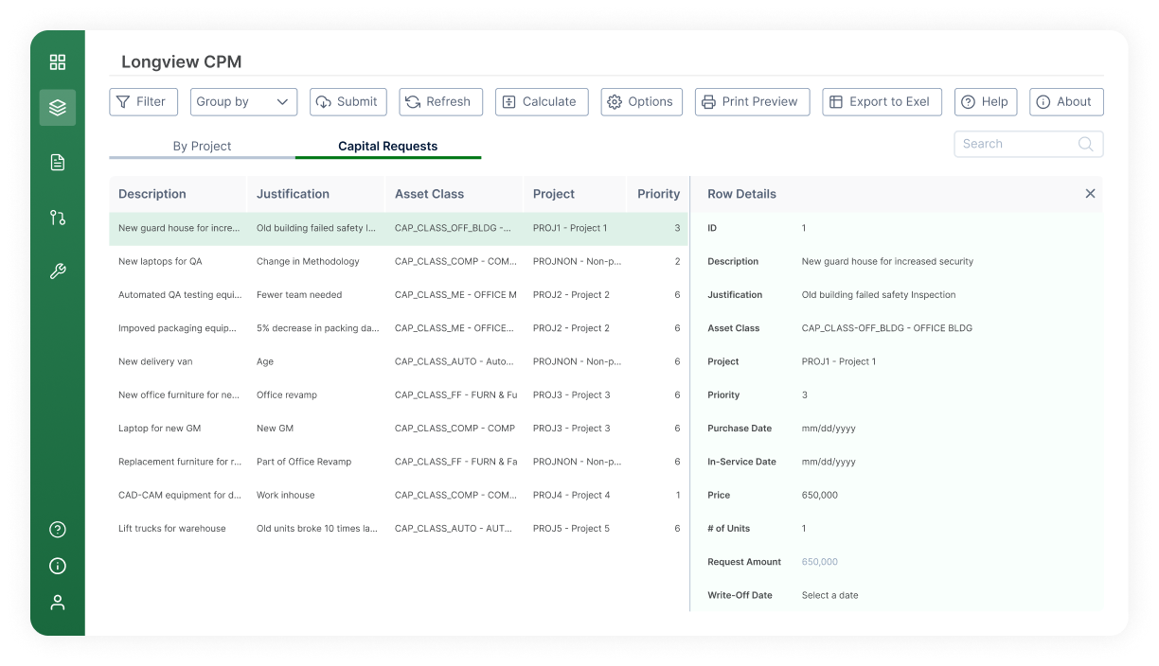Click the Export to Exel button
This screenshot has height=666, width=1159.
point(882,102)
